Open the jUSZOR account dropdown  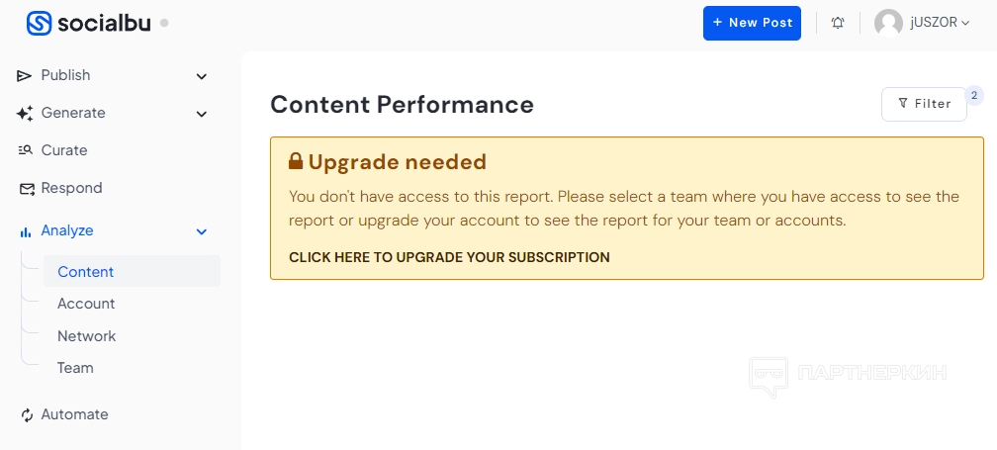[940, 23]
